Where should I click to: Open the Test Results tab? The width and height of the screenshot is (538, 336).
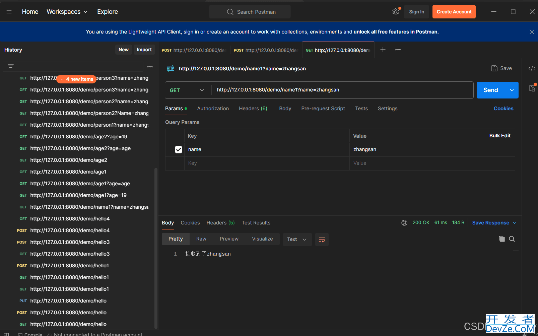point(256,223)
